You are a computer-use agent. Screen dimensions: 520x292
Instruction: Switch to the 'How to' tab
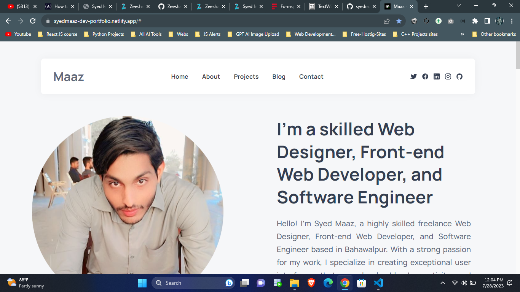[60, 6]
